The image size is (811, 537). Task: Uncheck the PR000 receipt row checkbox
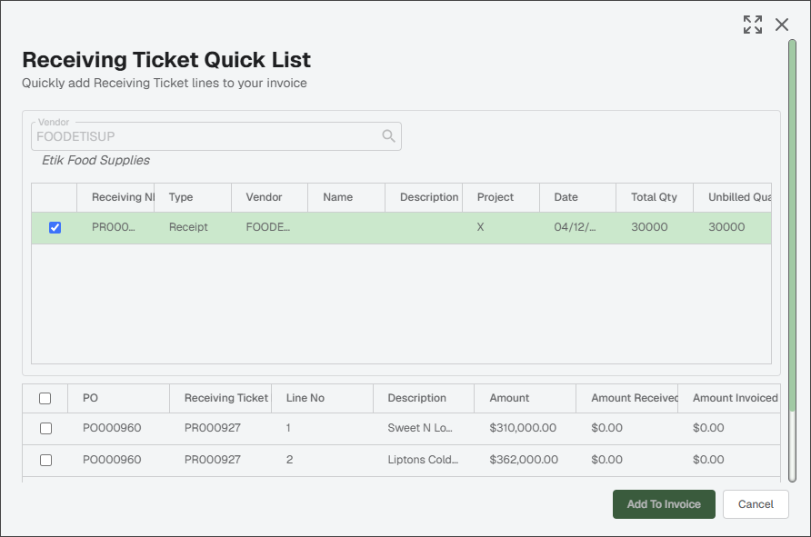(55, 227)
